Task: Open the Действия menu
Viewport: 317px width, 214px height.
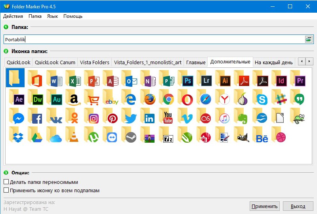Action: tap(13, 16)
